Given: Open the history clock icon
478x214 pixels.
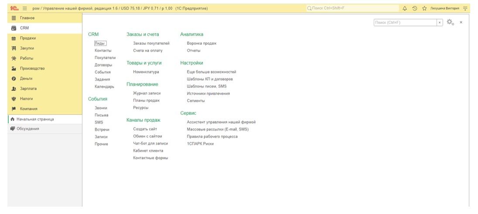Looking at the screenshot, I should (414, 8).
